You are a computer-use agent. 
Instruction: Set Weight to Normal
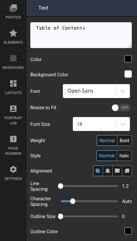coord(107,140)
